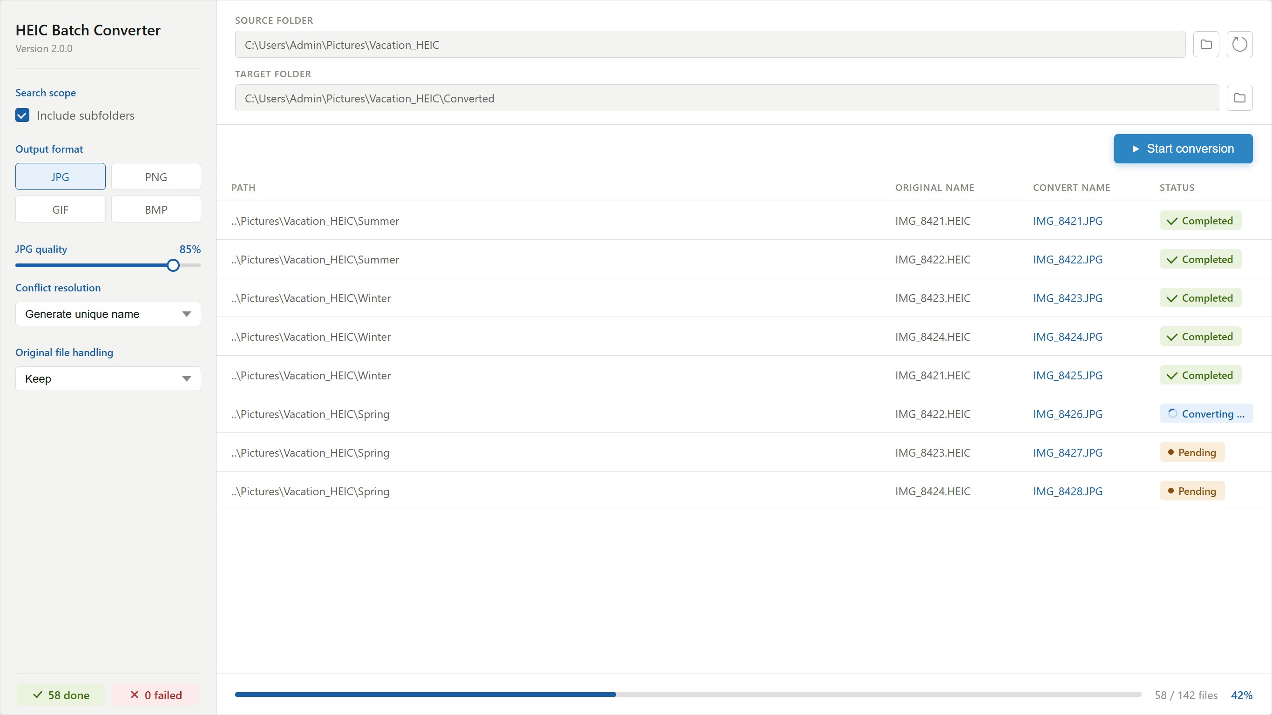1272x715 pixels.
Task: Click the 0 failed status badge
Action: [x=156, y=695]
